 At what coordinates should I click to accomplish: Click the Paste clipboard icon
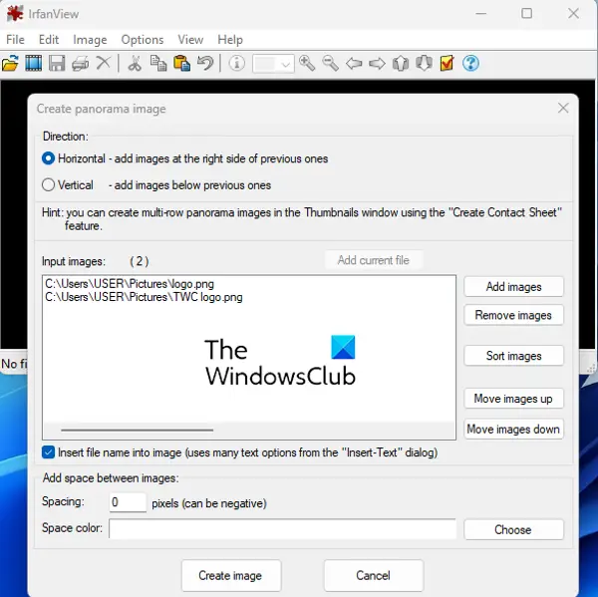tap(182, 64)
